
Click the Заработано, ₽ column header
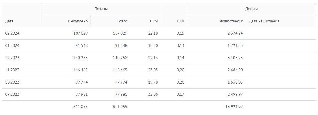[x=231, y=21]
